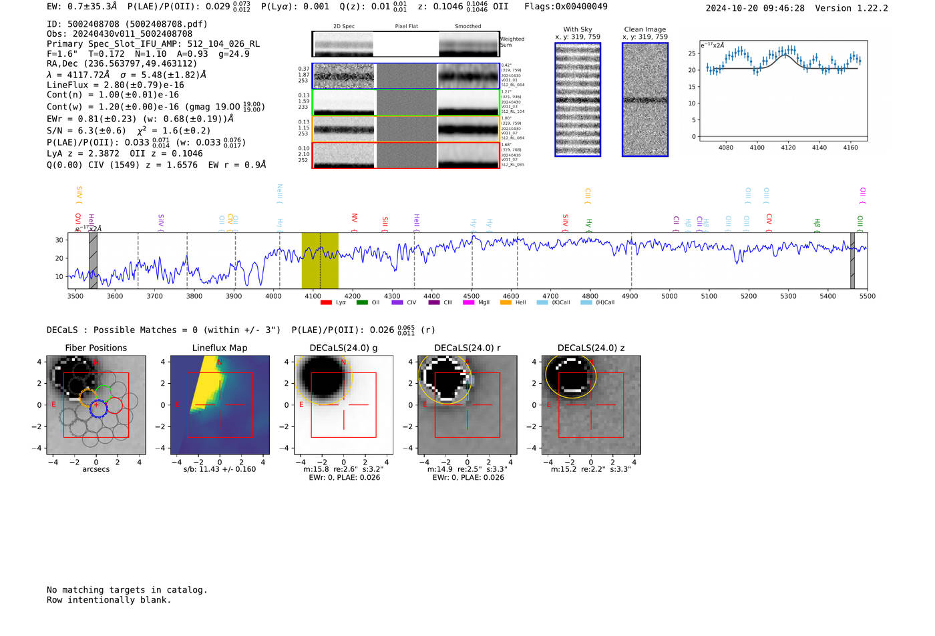This screenshot has width=935, height=636.
Task: Select the black-framed Weighted Sum spectrum row
Action: point(406,44)
